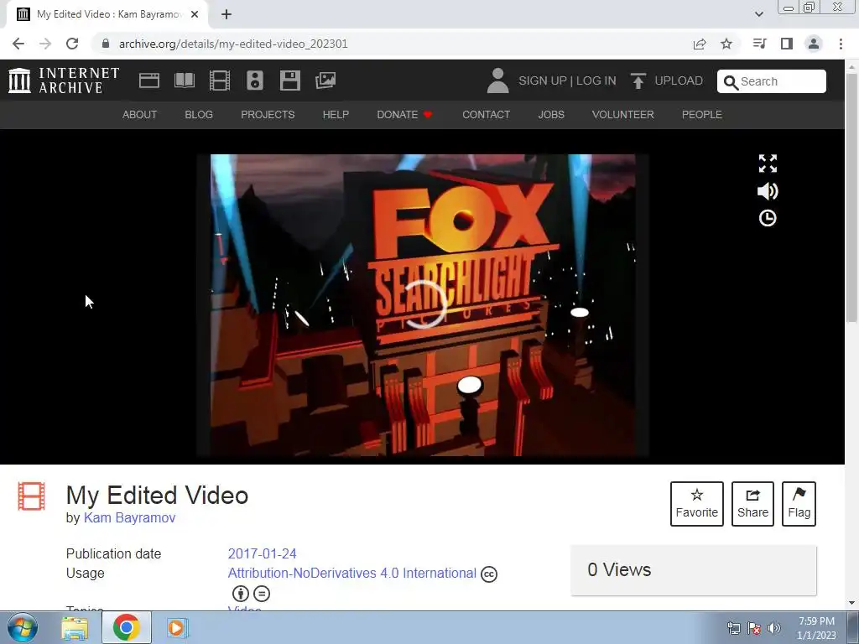Click the page vertical scrollbar thumb
859x644 pixels.
852,197
